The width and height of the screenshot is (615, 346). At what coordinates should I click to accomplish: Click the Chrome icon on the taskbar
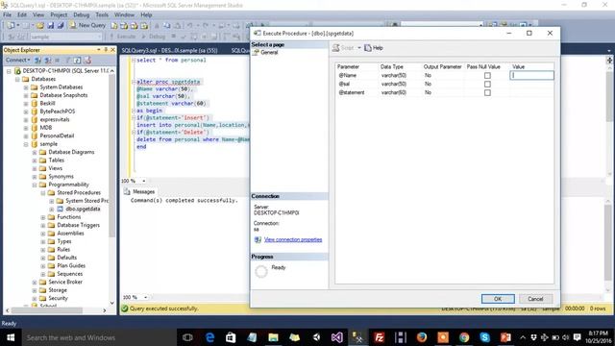[464, 337]
